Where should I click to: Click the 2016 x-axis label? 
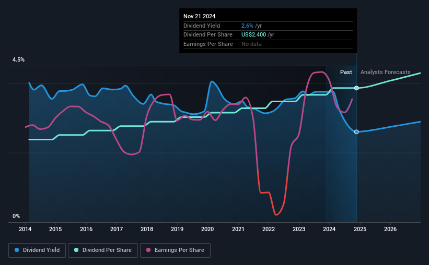point(86,229)
